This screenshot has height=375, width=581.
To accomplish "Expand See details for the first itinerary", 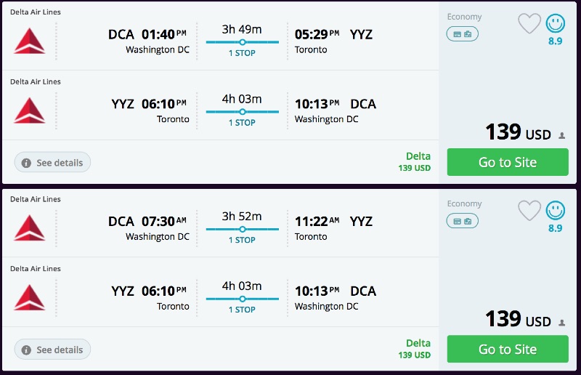I will 52,163.
